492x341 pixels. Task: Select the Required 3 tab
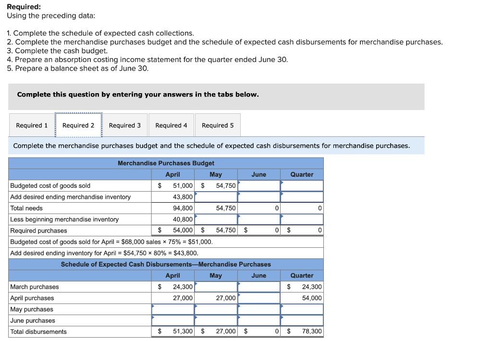125,125
